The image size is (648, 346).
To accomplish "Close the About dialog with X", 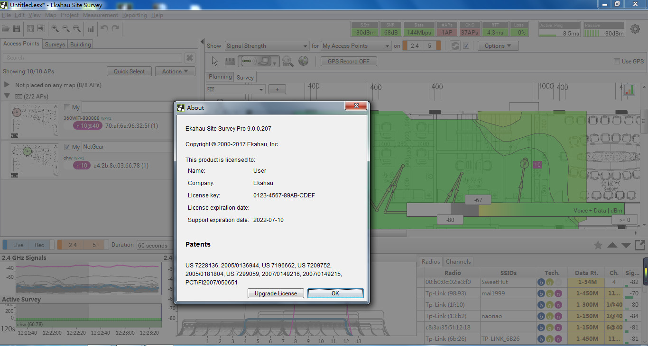I will tap(355, 106).
